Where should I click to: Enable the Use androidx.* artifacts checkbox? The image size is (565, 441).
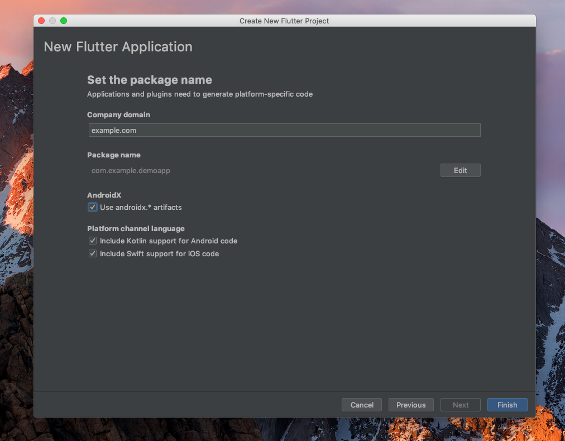point(92,207)
